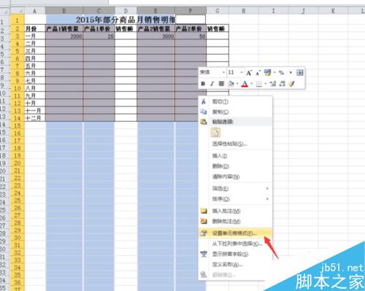This screenshot has height=291, width=365.
Task: Apply accounting number format from mini toolbar
Action: point(267,72)
